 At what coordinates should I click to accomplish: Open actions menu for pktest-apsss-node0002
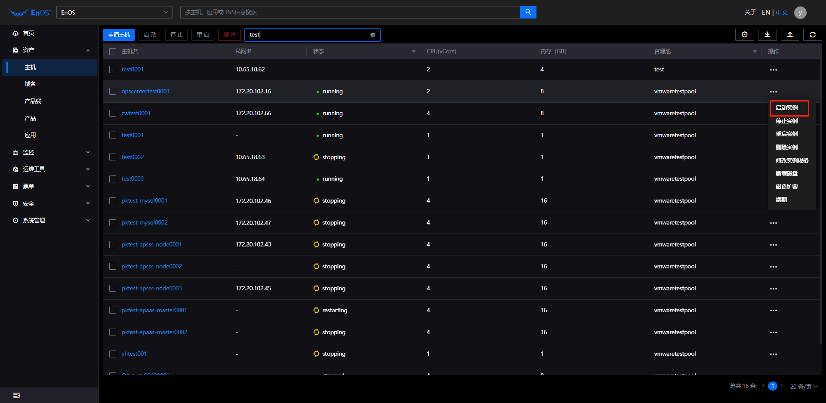click(x=773, y=267)
